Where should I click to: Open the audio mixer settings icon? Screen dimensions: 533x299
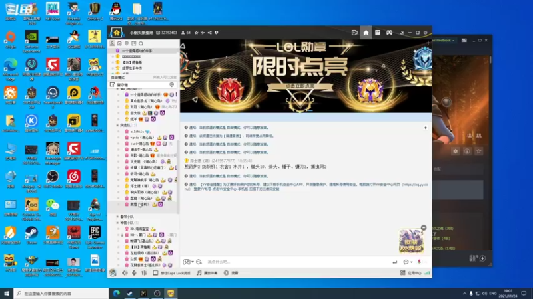coord(144,273)
